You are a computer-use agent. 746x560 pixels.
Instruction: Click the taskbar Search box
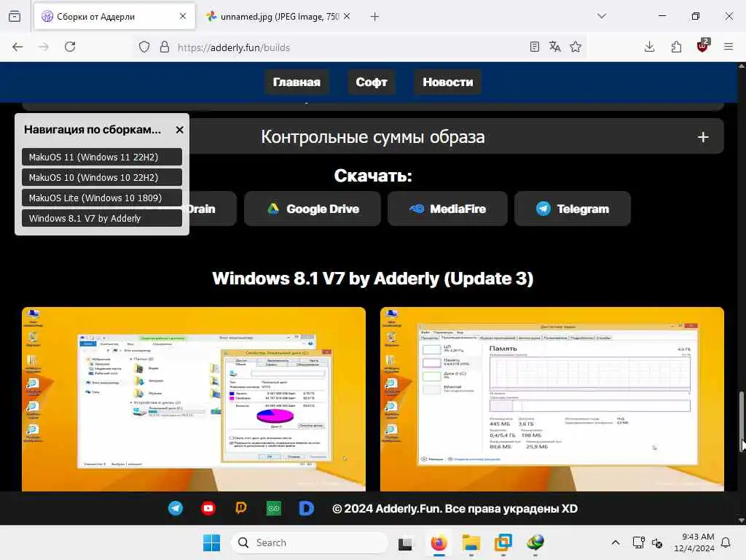click(309, 542)
